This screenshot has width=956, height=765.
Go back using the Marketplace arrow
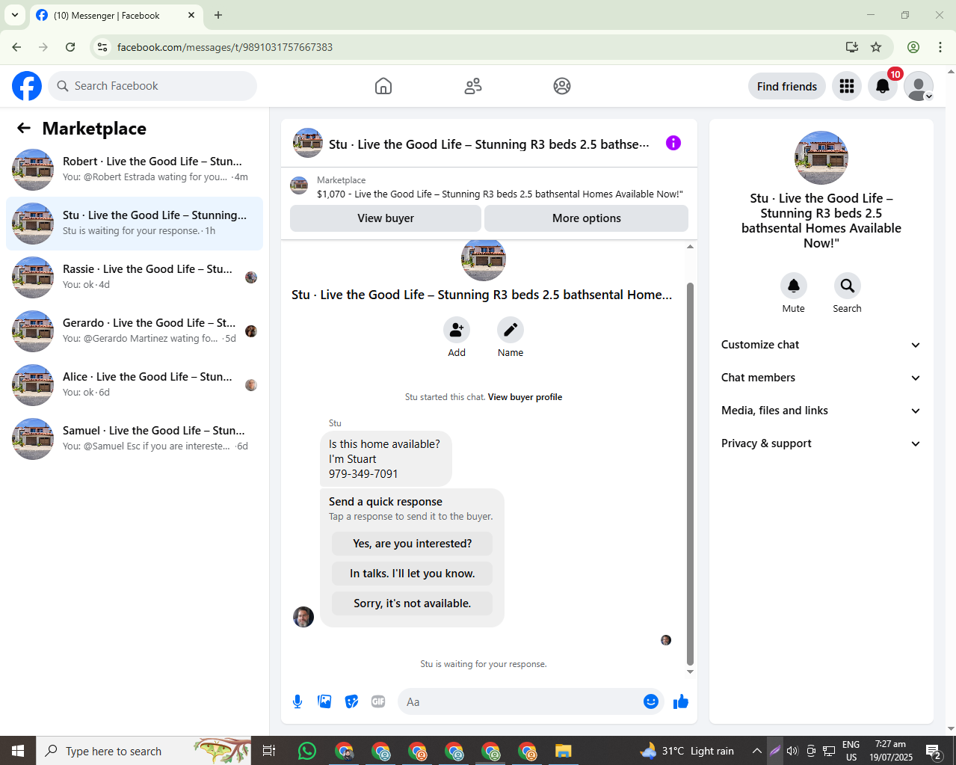[x=24, y=129]
